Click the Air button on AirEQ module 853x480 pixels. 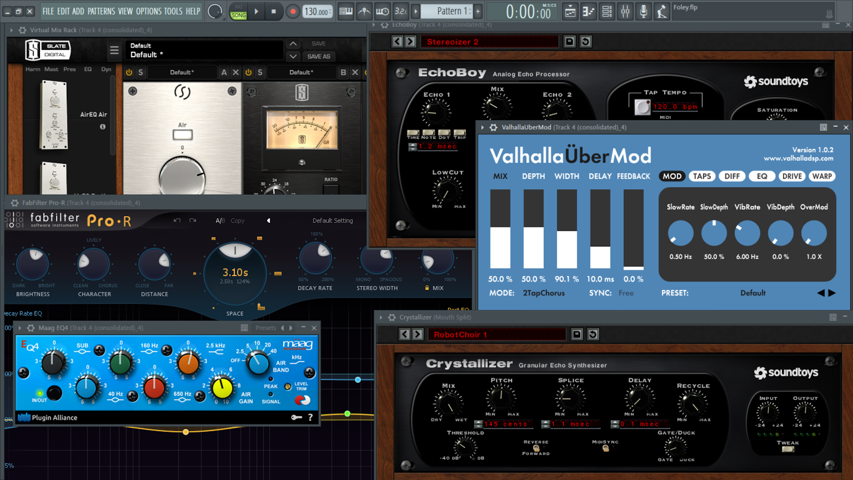pyautogui.click(x=182, y=135)
